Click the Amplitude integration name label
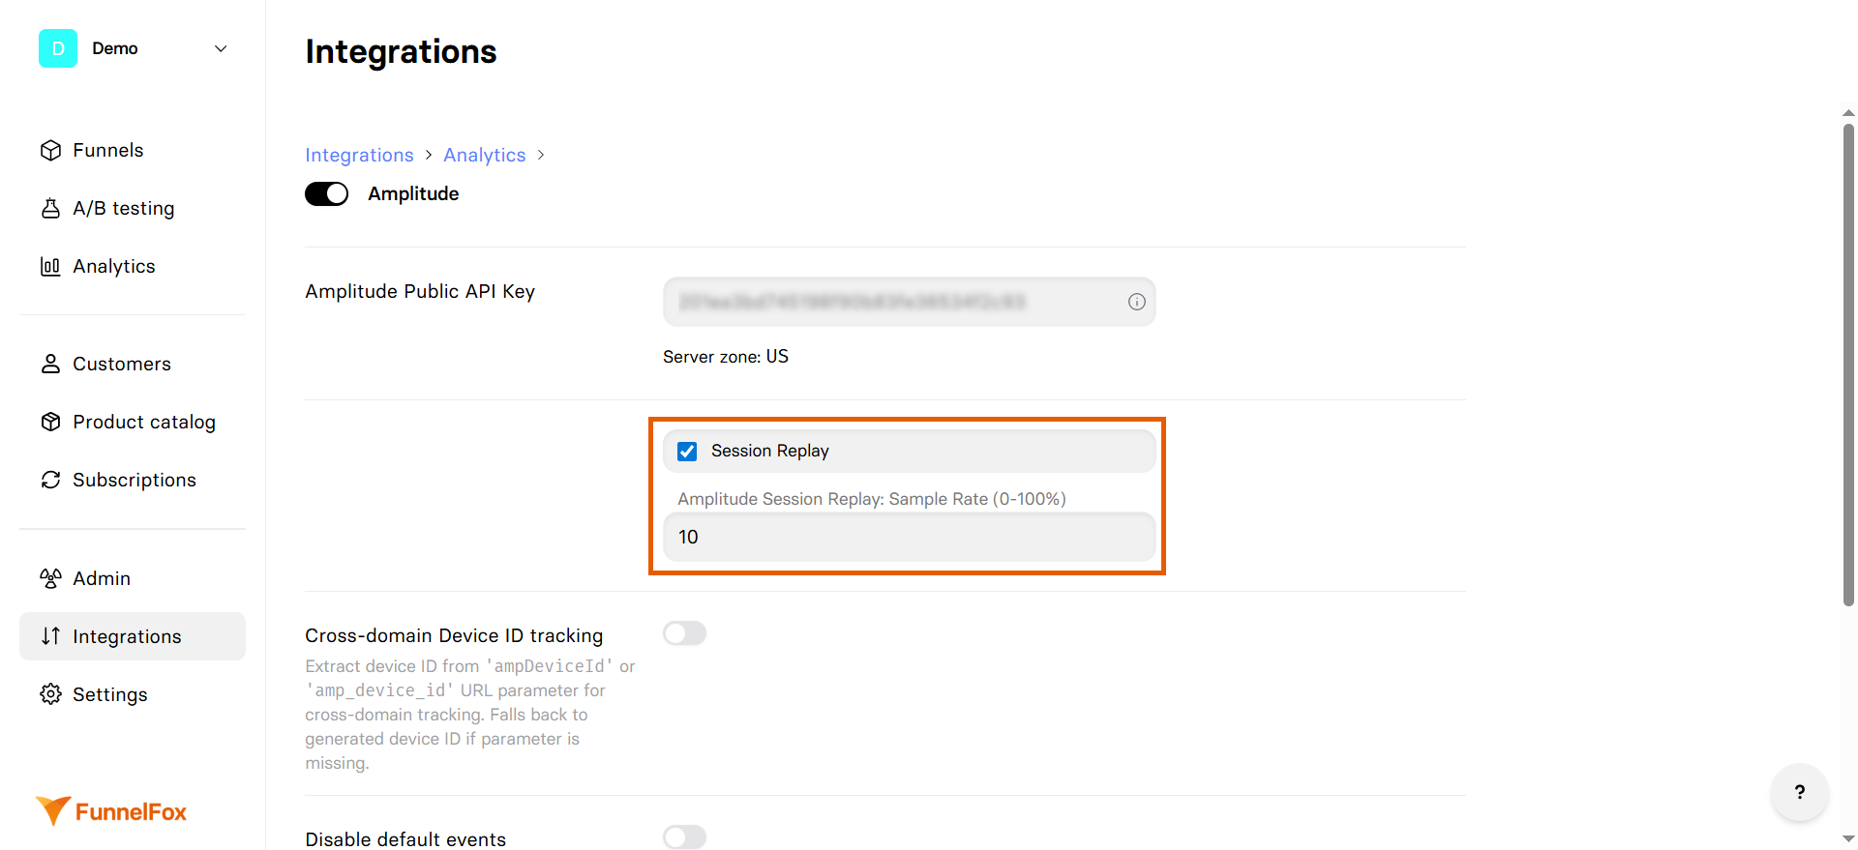The height and width of the screenshot is (850, 1858). tap(413, 193)
